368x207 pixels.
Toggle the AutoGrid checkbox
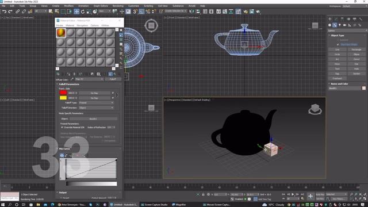(338, 40)
